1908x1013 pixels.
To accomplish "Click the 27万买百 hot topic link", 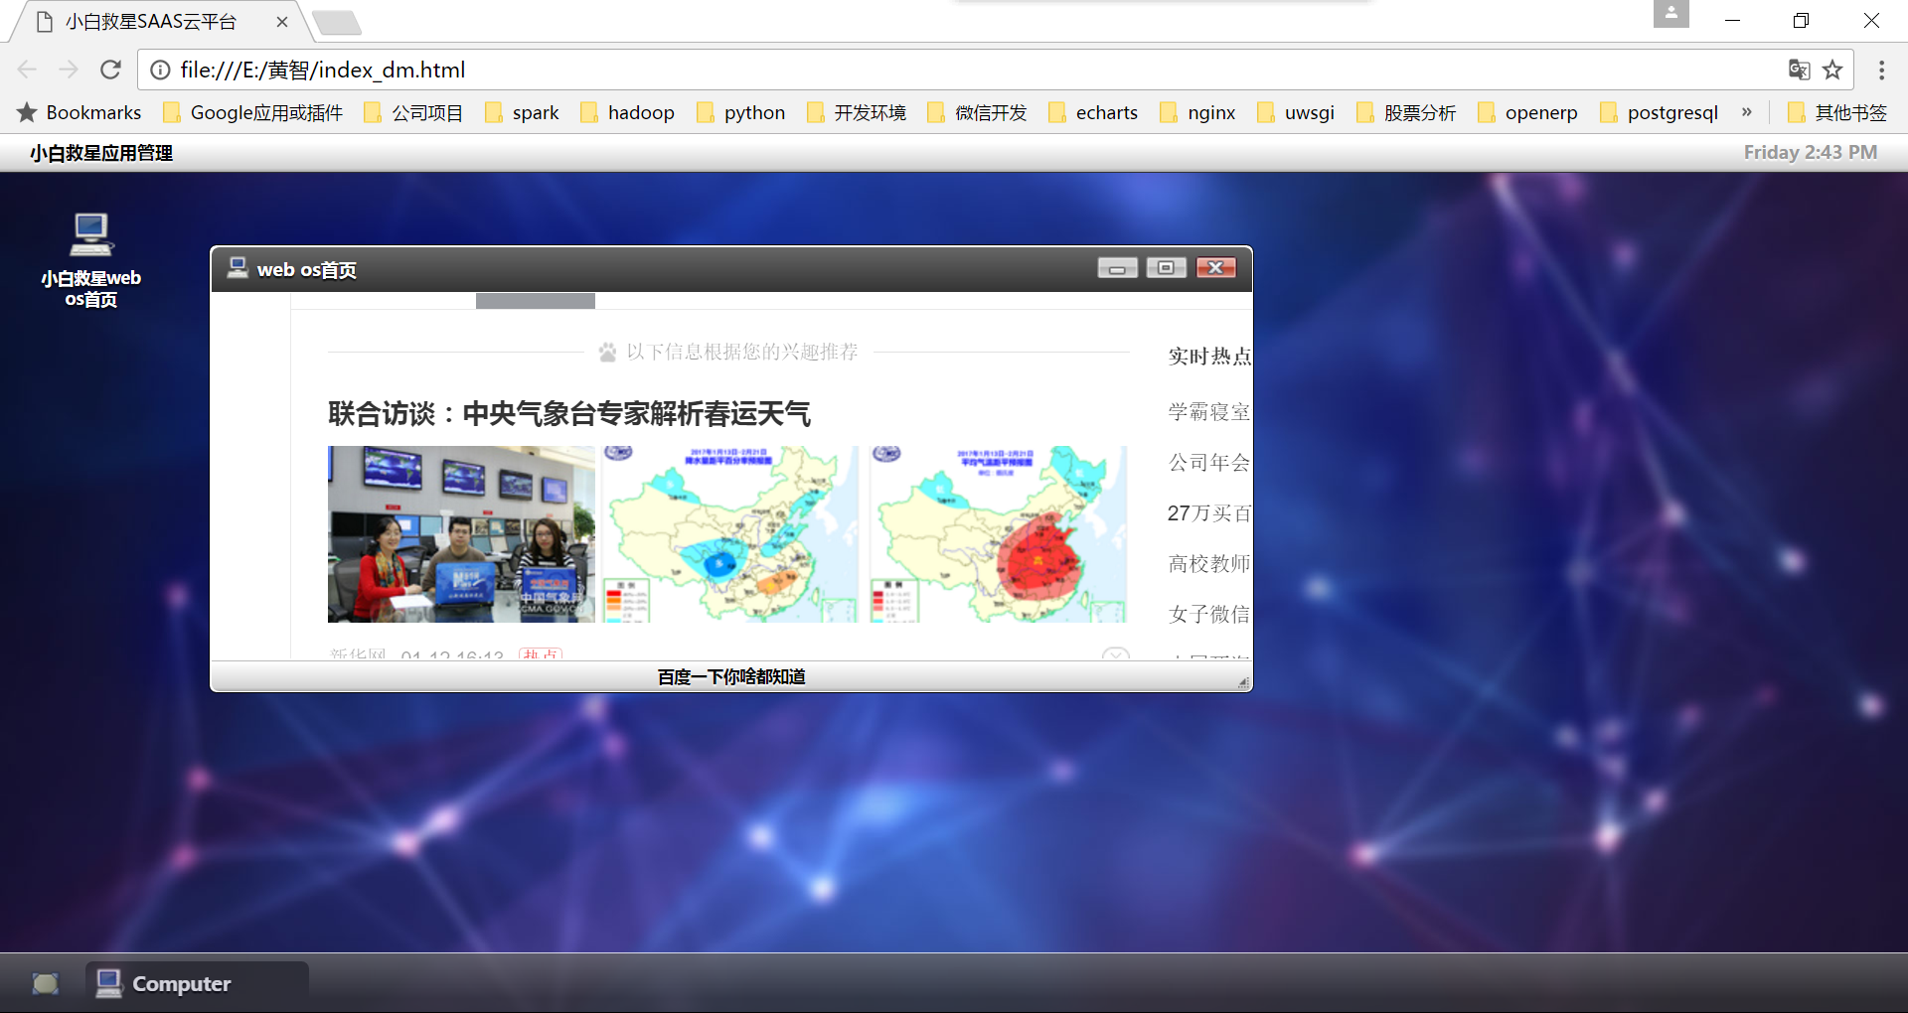I will [1209, 513].
